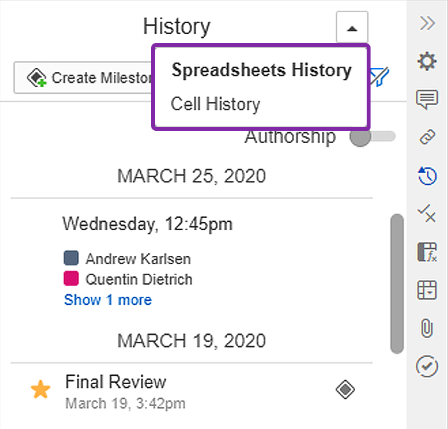Collapse the right panel with double chevron
Viewport: 448px width, 429px height.
[x=428, y=23]
